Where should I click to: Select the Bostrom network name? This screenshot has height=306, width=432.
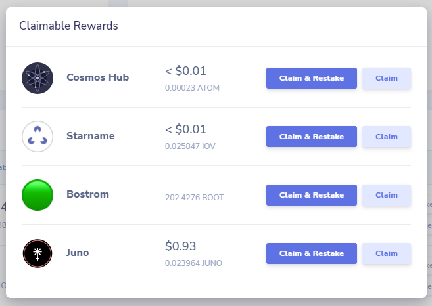[x=88, y=194]
